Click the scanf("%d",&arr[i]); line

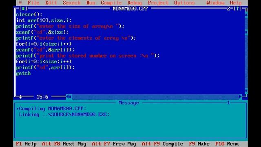pos(45,50)
